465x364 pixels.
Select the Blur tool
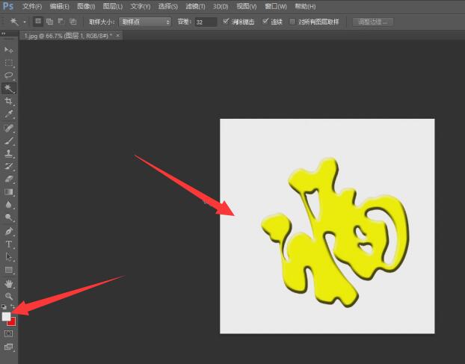tap(9, 205)
